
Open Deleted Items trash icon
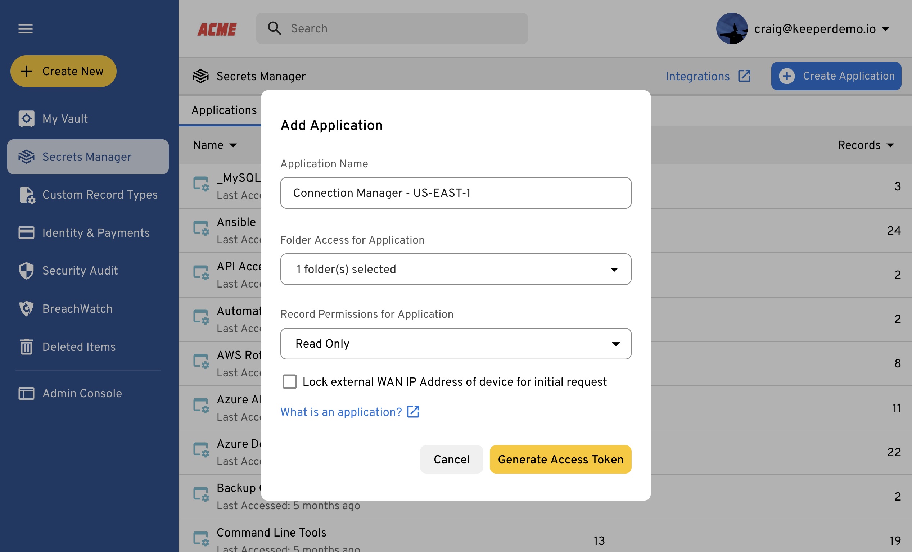(x=26, y=347)
